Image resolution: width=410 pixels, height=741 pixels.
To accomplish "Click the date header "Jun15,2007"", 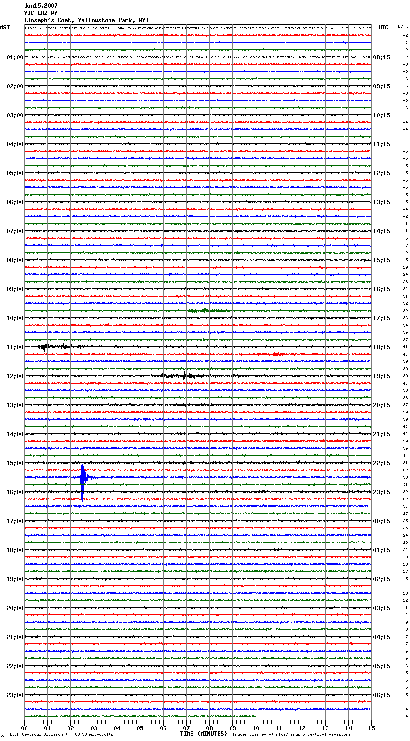I will [41, 6].
